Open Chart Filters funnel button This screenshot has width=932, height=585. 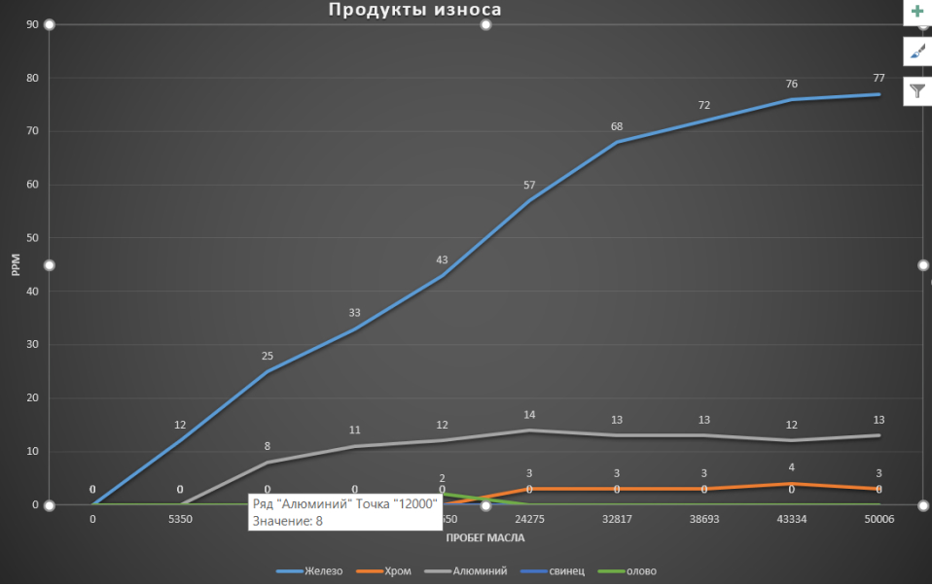point(916,91)
